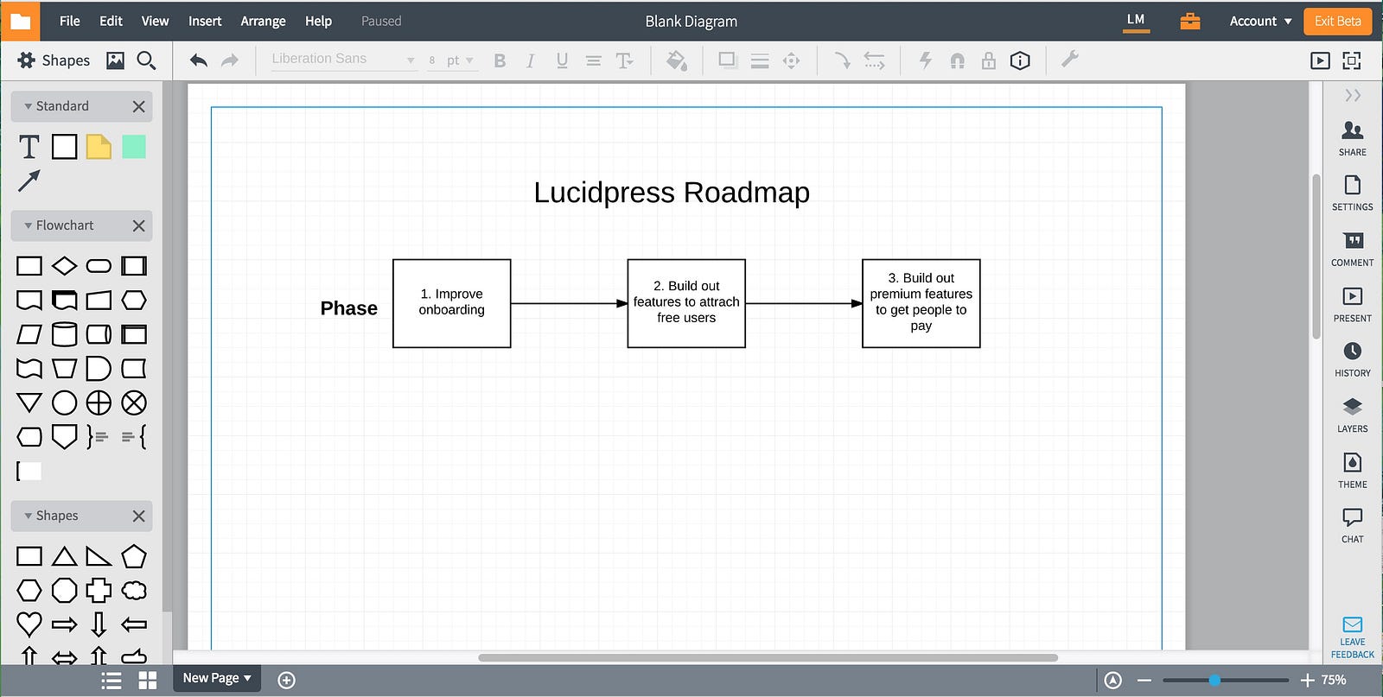Open the Comment panel

click(1353, 249)
